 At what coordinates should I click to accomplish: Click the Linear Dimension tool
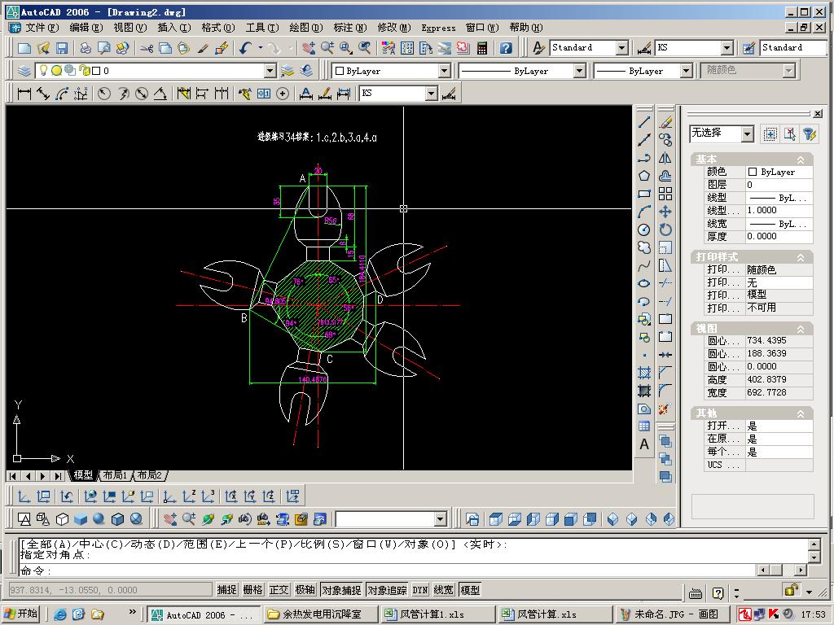24,94
